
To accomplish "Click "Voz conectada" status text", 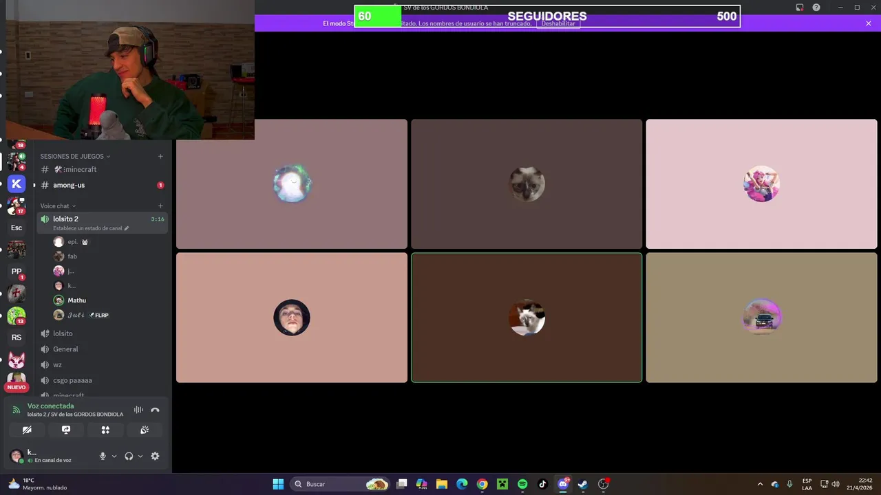I will 50,406.
